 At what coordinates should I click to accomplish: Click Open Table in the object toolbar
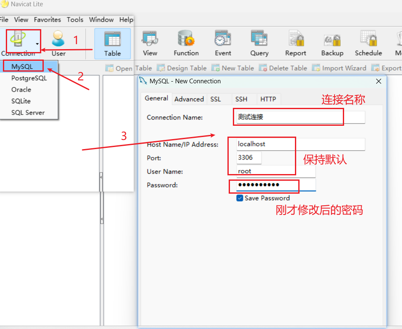click(128, 68)
